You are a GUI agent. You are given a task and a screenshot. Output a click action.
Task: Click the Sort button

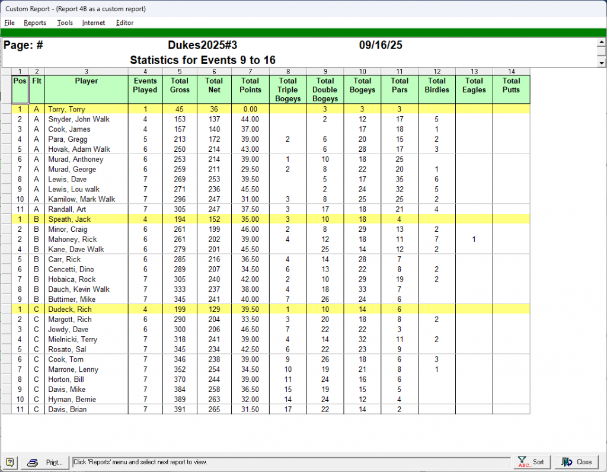tap(532, 462)
